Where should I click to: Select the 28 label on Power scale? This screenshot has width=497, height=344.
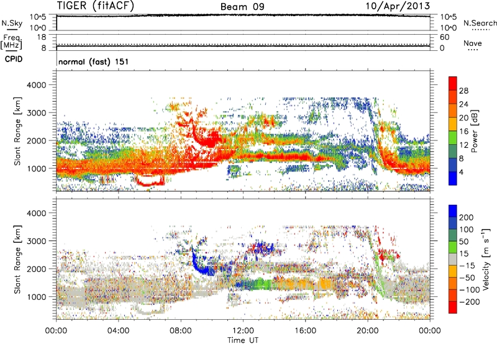[463, 91]
